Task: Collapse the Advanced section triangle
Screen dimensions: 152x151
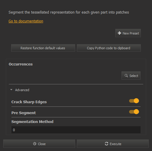Action: pos(11,90)
